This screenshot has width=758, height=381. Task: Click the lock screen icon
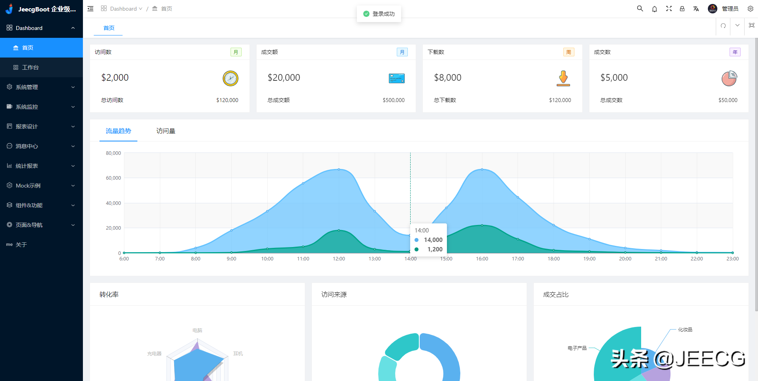click(682, 9)
